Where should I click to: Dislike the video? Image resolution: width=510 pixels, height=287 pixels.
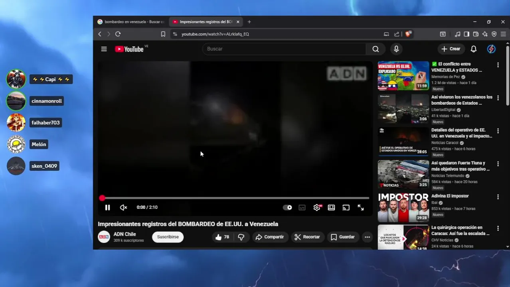click(241, 237)
